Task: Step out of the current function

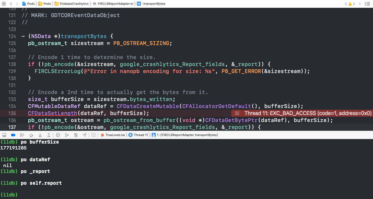Action: (49, 135)
